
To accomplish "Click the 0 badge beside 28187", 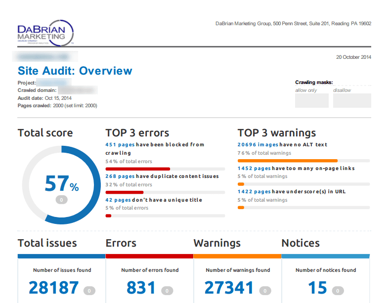I will pos(89,291).
